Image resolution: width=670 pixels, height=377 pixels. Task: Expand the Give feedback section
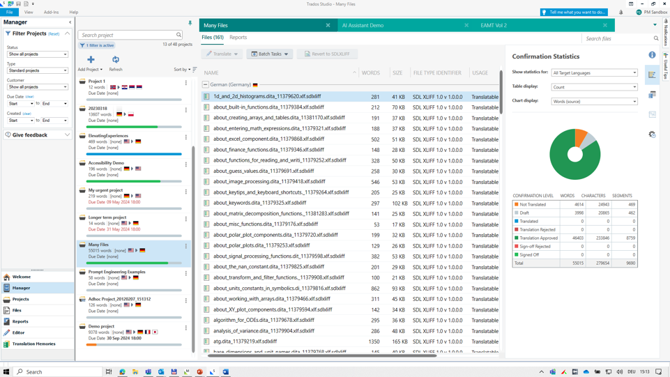tap(68, 134)
